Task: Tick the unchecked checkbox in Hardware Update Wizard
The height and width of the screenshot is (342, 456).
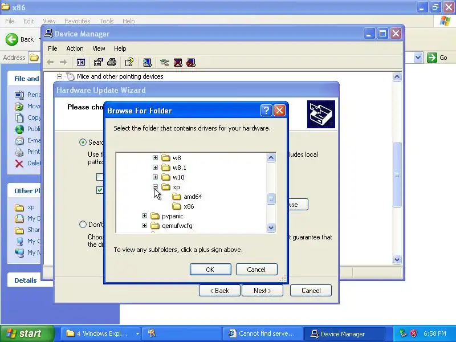Action: pos(100,177)
